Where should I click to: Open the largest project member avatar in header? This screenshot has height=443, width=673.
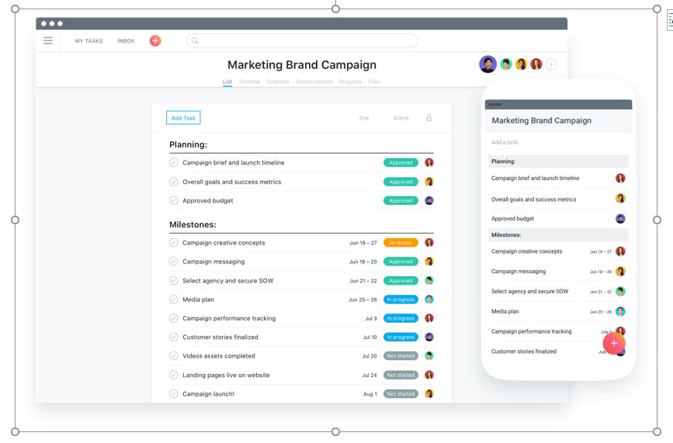pyautogui.click(x=487, y=64)
